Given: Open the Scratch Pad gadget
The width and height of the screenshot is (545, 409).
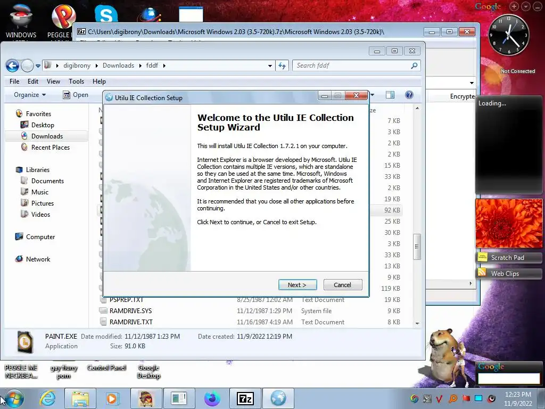Looking at the screenshot, I should (x=508, y=258).
